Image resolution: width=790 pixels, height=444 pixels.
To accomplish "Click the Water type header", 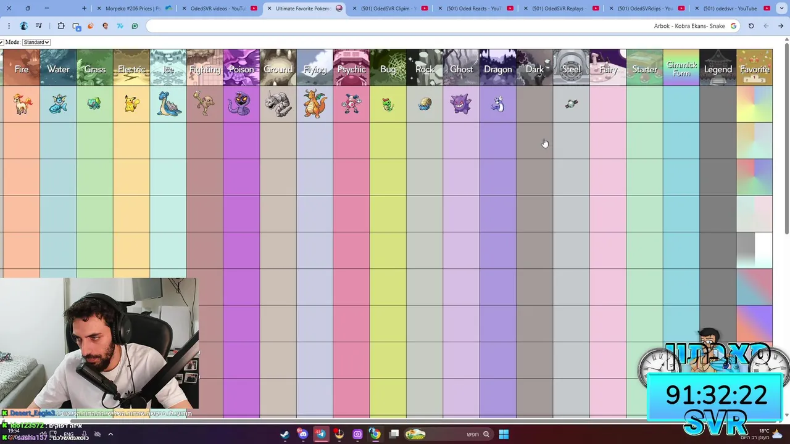I will (58, 68).
